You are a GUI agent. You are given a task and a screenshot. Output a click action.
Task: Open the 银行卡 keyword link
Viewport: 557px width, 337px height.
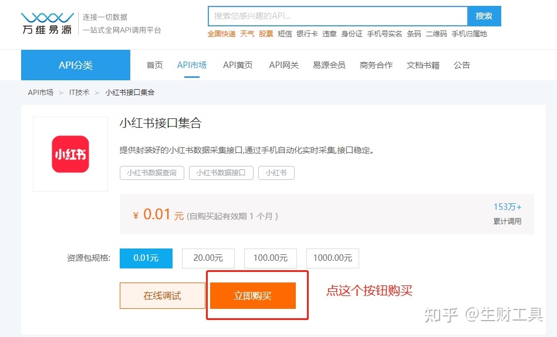tap(307, 34)
